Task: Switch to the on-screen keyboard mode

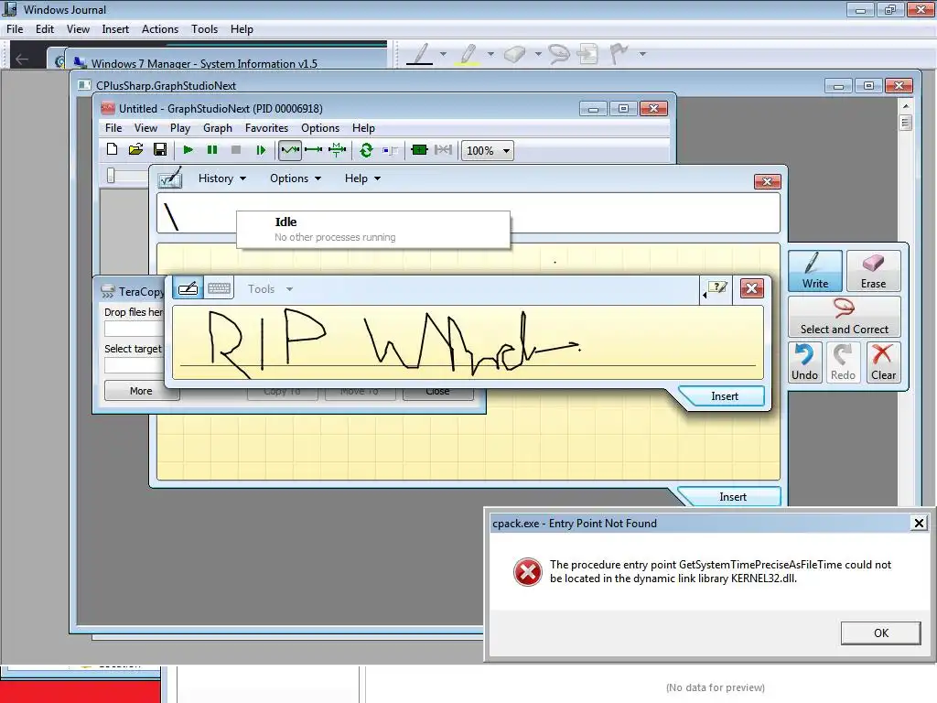Action: (x=220, y=288)
